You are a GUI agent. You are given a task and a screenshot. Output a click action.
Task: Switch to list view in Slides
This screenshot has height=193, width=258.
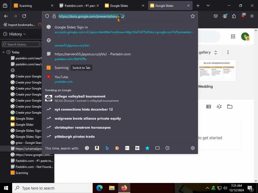[x=208, y=107]
